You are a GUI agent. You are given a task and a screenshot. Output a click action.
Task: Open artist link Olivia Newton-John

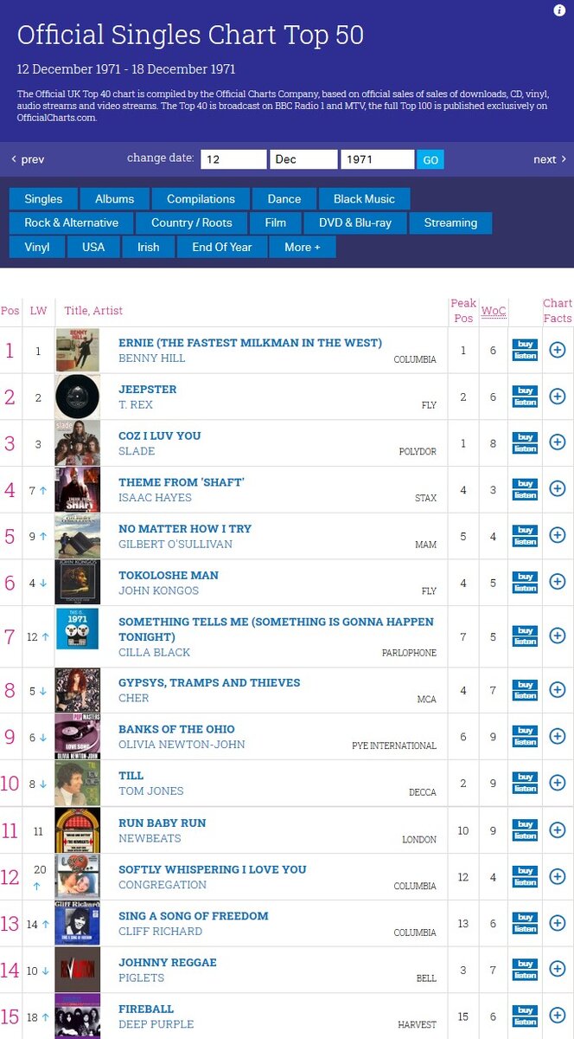click(x=182, y=745)
